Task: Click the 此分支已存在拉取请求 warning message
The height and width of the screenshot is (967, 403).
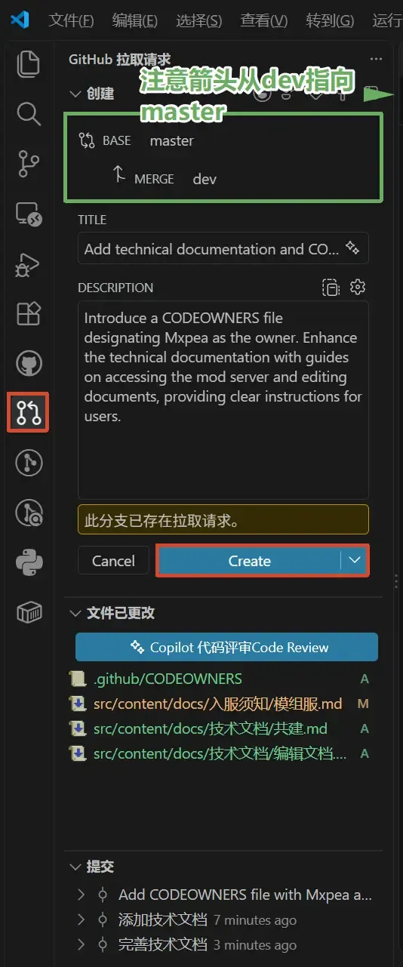Action: tap(223, 519)
